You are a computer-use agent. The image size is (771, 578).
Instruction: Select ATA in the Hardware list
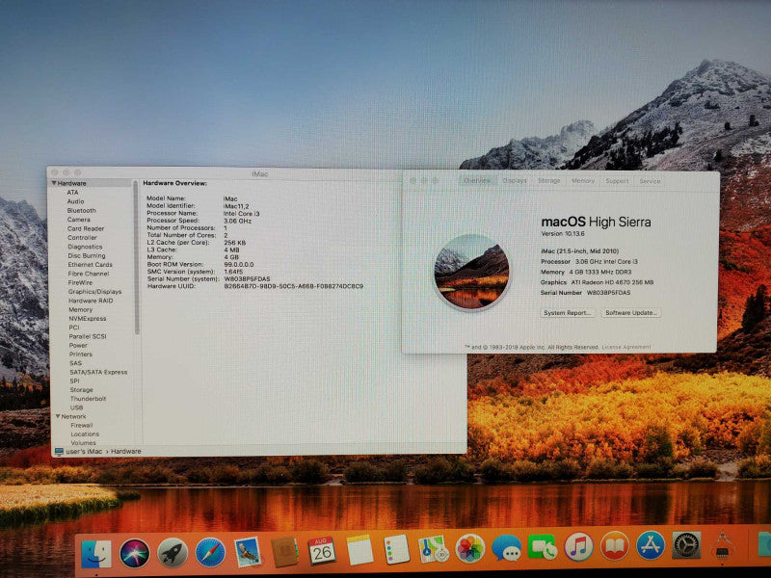[x=73, y=192]
